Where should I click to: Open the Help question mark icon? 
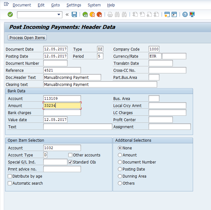[185, 14]
